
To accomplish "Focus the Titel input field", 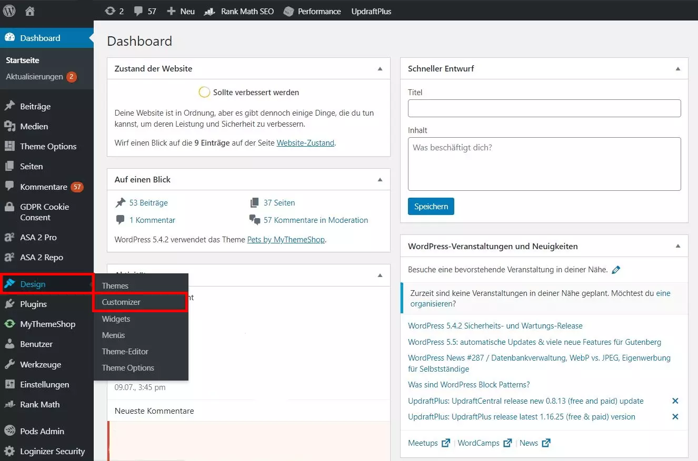I will [544, 108].
